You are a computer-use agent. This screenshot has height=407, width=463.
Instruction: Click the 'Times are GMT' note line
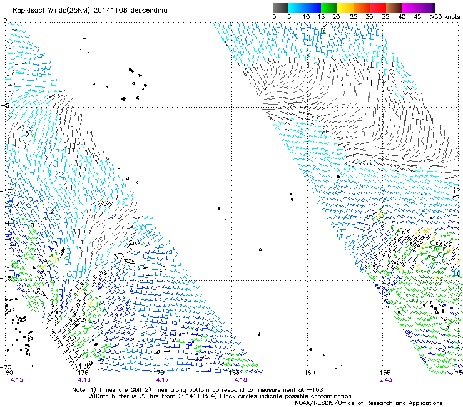[x=198, y=390]
